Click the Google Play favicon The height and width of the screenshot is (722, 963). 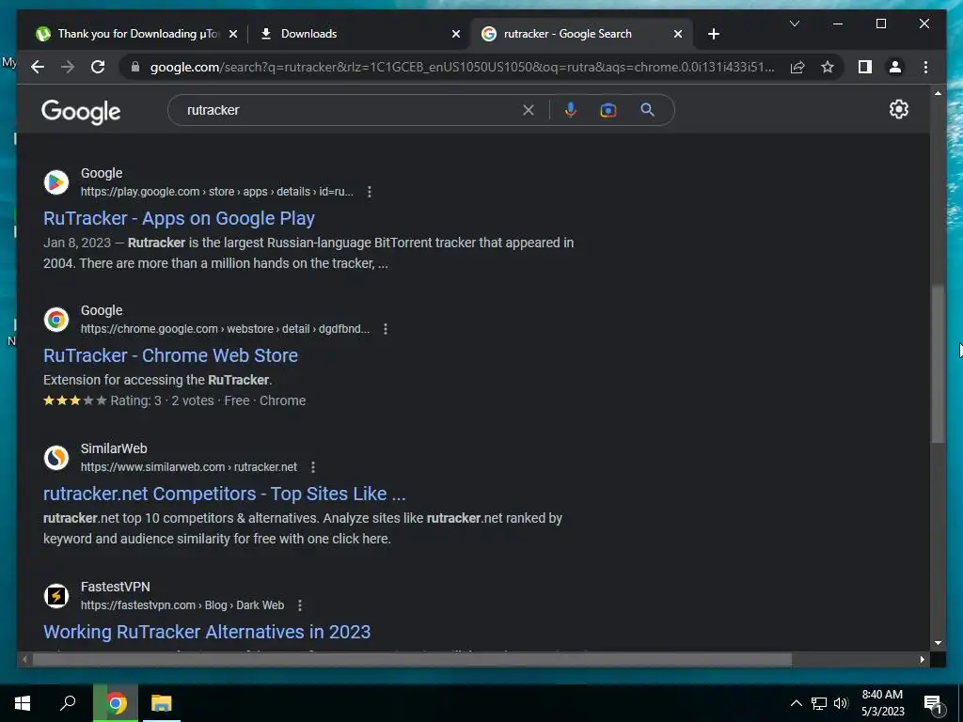tap(55, 182)
